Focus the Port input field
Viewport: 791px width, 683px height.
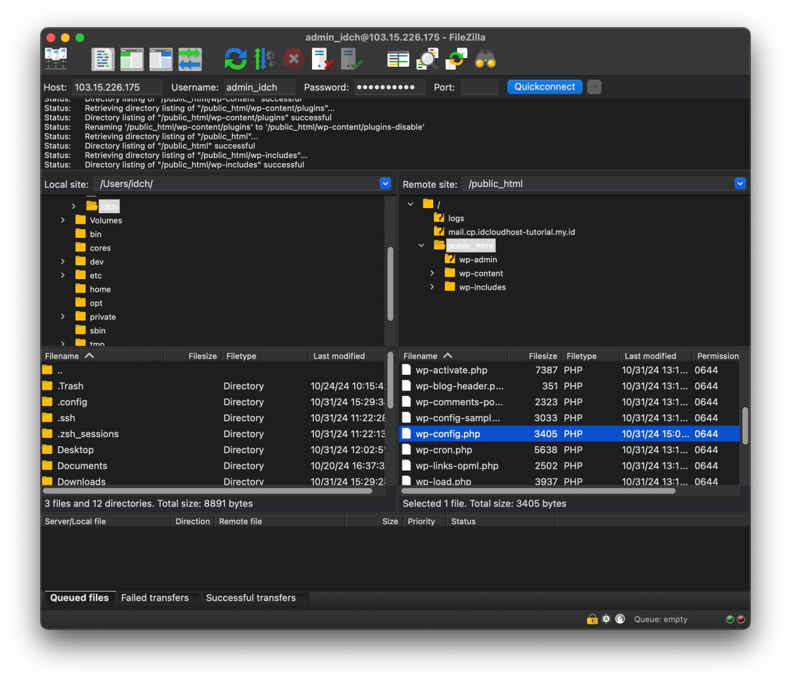(480, 87)
